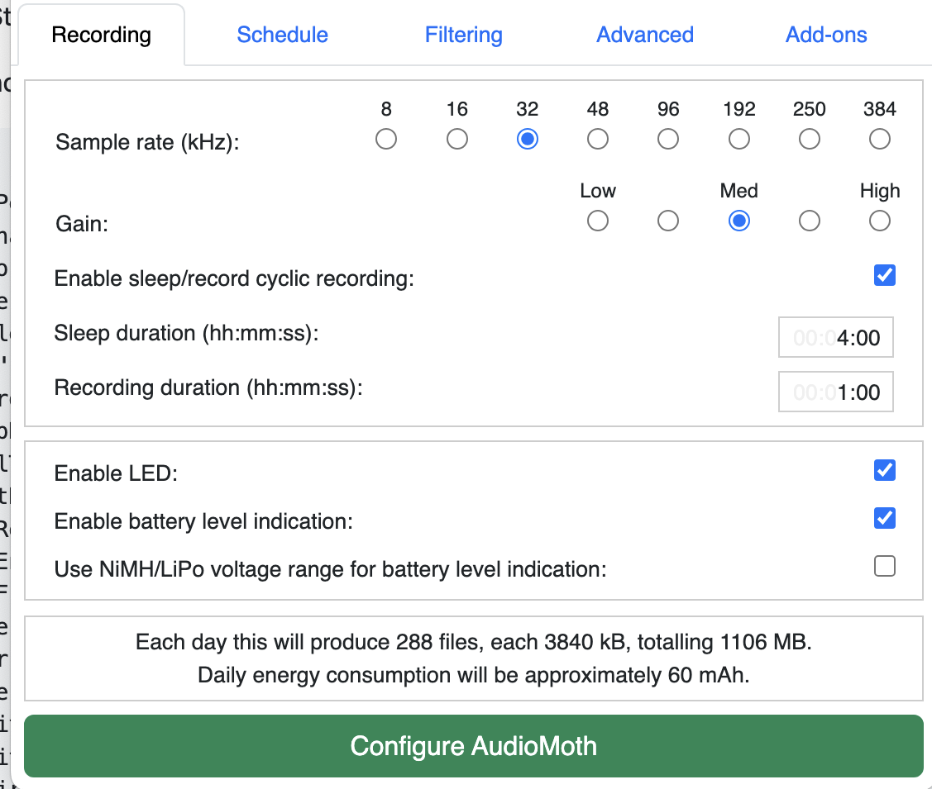
Task: Select the Med-High gain option
Action: [x=810, y=221]
